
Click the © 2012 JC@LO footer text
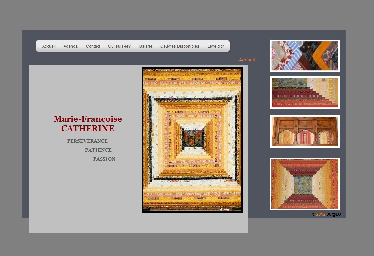point(326,214)
